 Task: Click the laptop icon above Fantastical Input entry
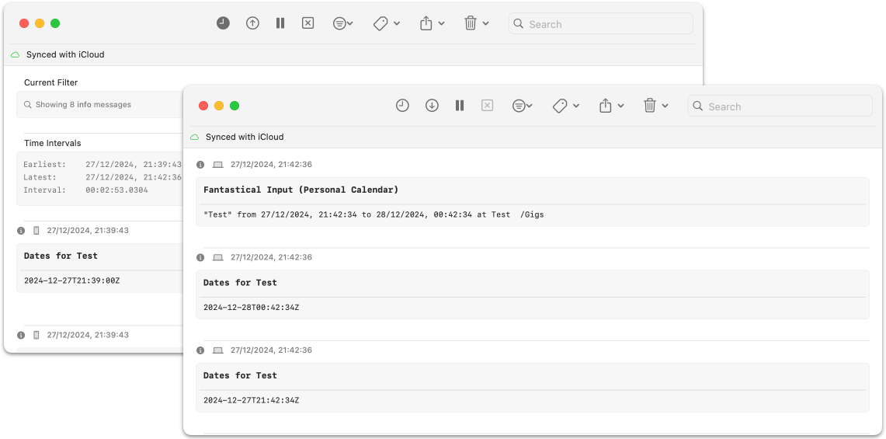click(218, 165)
